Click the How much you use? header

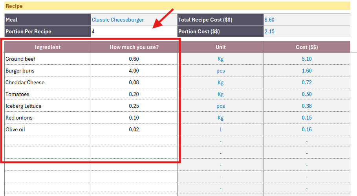(x=134, y=47)
